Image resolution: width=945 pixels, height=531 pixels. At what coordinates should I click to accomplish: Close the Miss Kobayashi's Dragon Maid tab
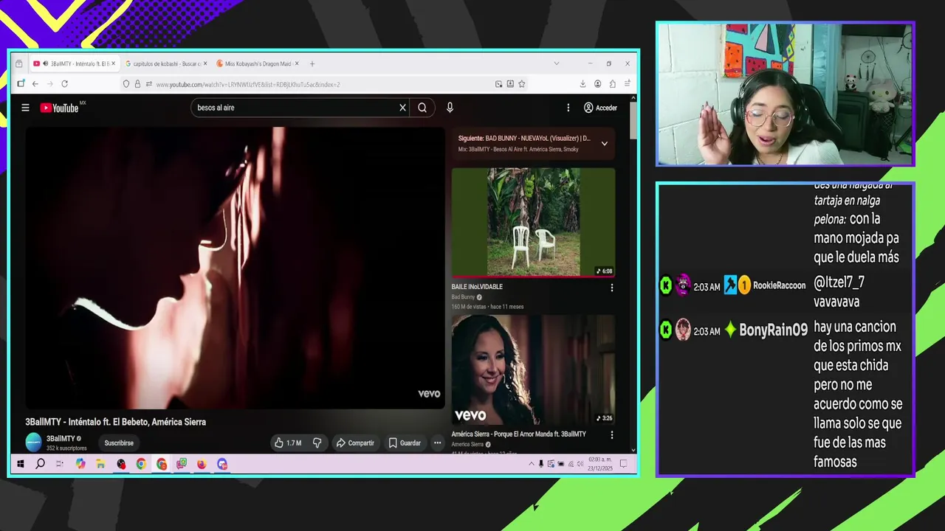[296, 64]
